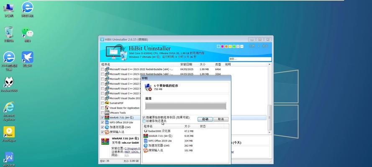Click the 334 MB size in dialog list
The height and width of the screenshot is (167, 372).
188,141
